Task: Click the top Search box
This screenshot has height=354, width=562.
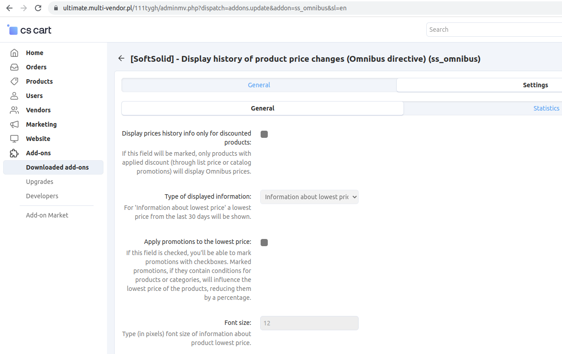Action: (493, 30)
